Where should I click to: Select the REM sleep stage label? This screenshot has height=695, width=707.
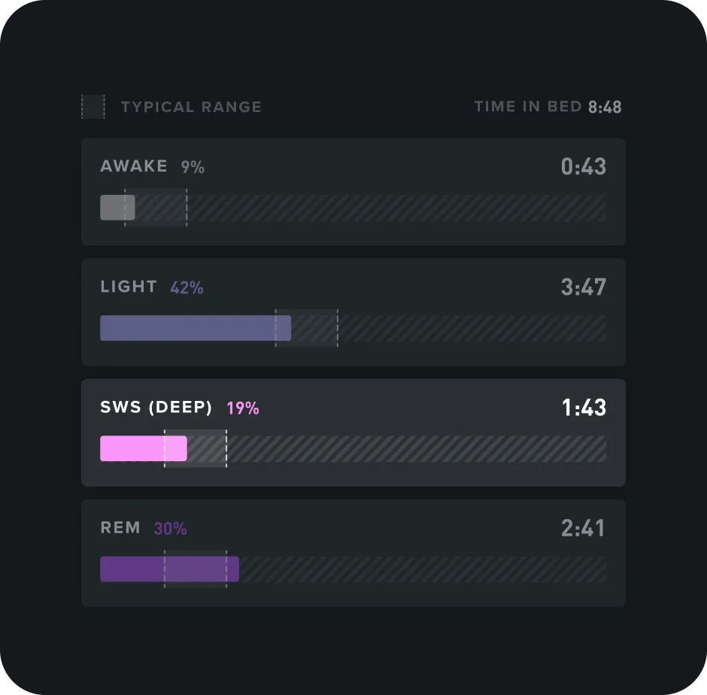pyautogui.click(x=120, y=528)
